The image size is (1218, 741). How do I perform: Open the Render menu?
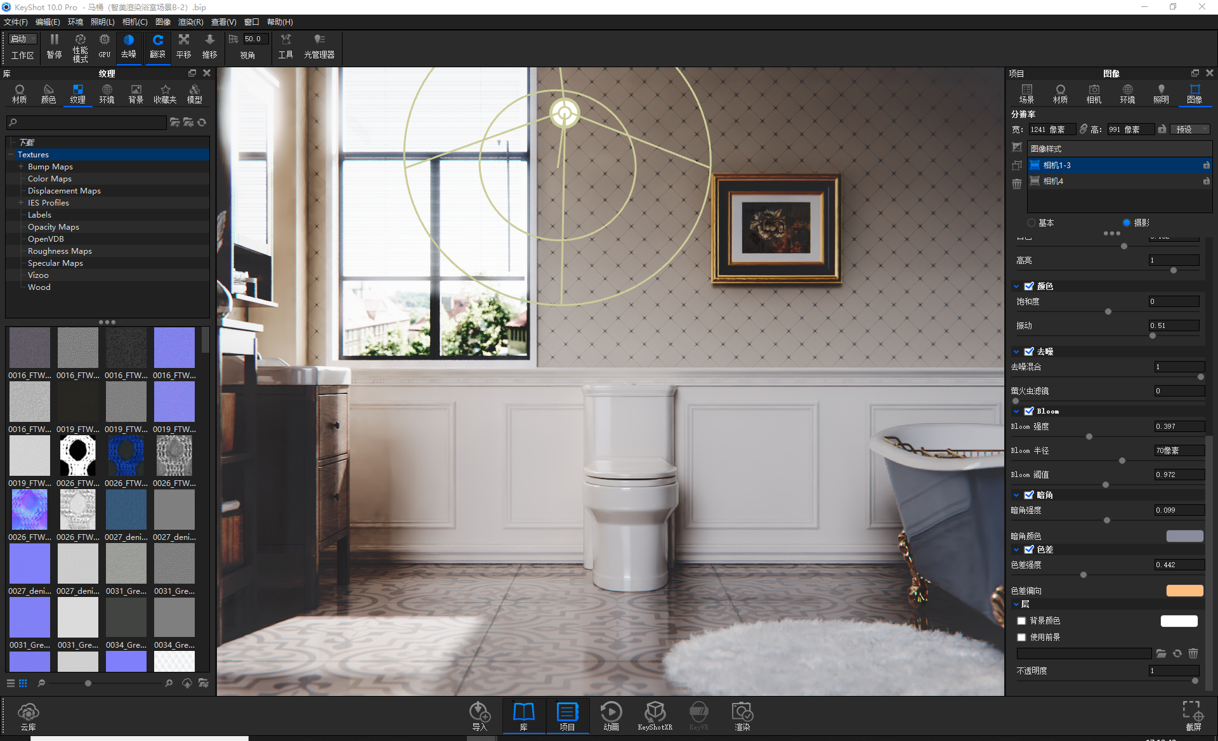click(190, 22)
